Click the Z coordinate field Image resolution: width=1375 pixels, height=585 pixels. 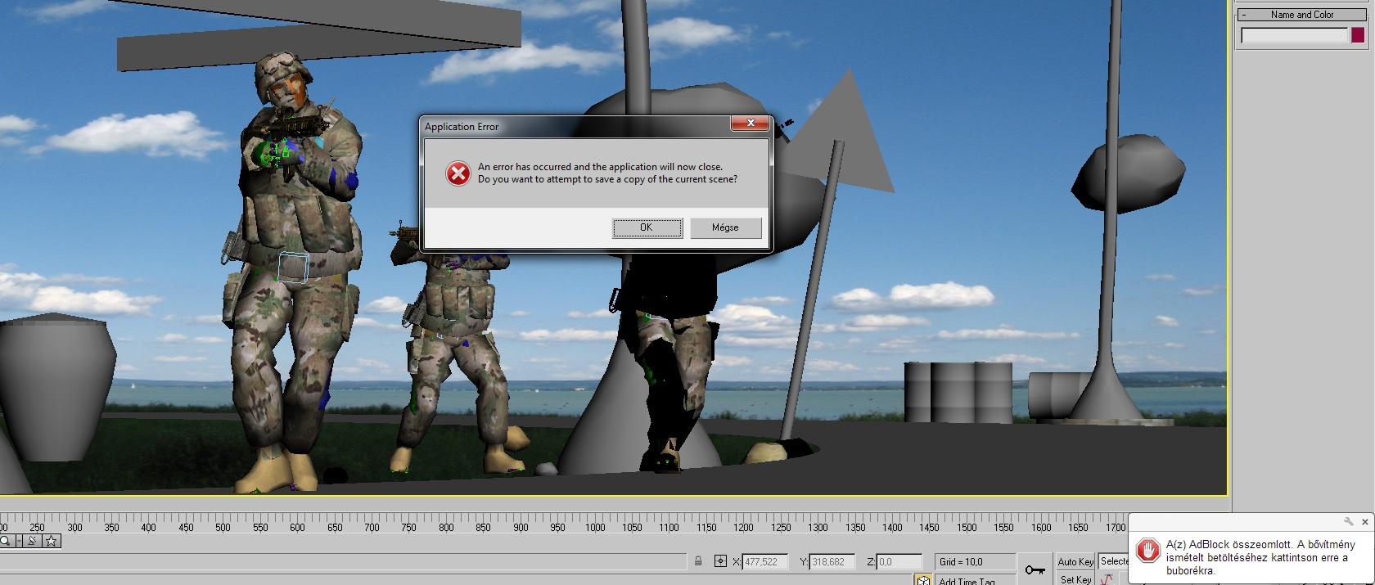tap(899, 562)
